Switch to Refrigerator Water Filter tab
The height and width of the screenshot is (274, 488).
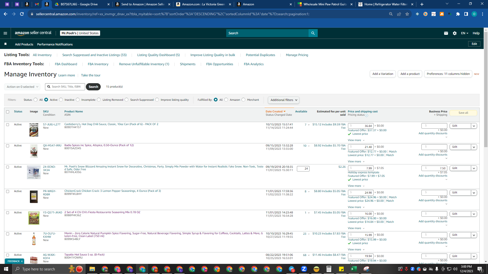tap(386, 4)
